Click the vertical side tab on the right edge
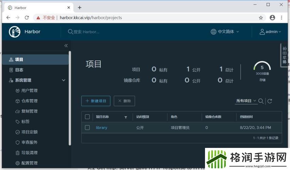Viewport: 290px width, 170px height. point(284,55)
